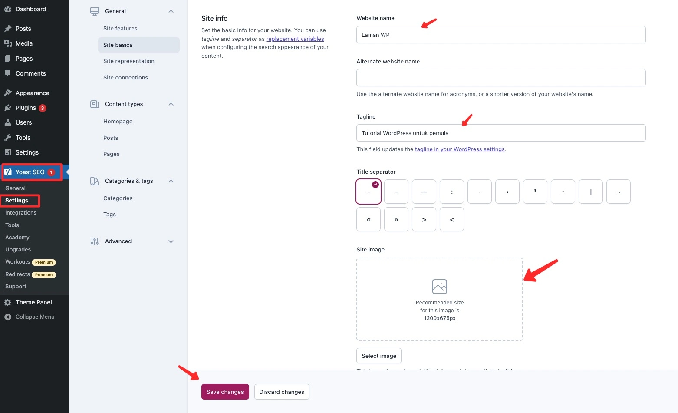Open Site basics settings
The image size is (678, 413).
139,45
